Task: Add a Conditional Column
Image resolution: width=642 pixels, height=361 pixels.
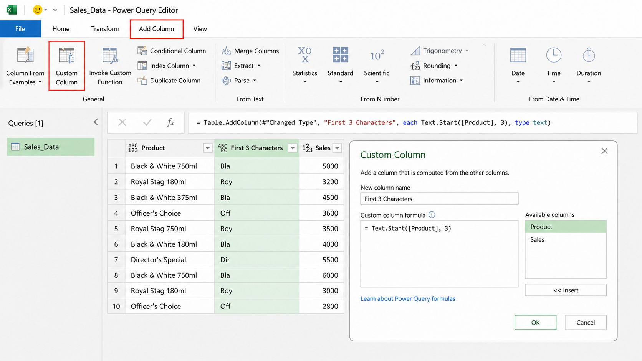Action: [172, 51]
